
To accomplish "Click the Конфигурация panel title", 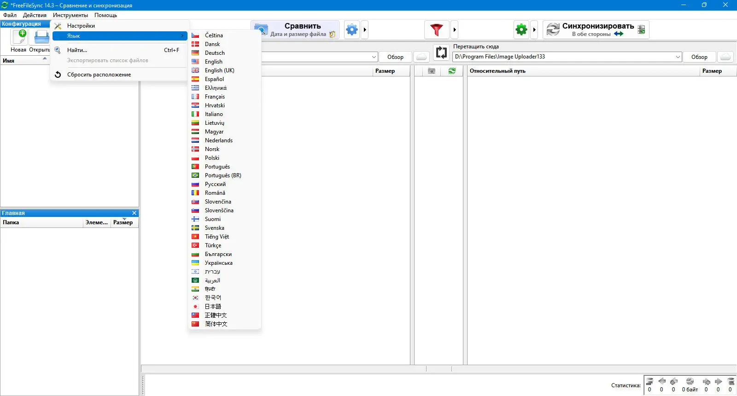I will click(21, 24).
